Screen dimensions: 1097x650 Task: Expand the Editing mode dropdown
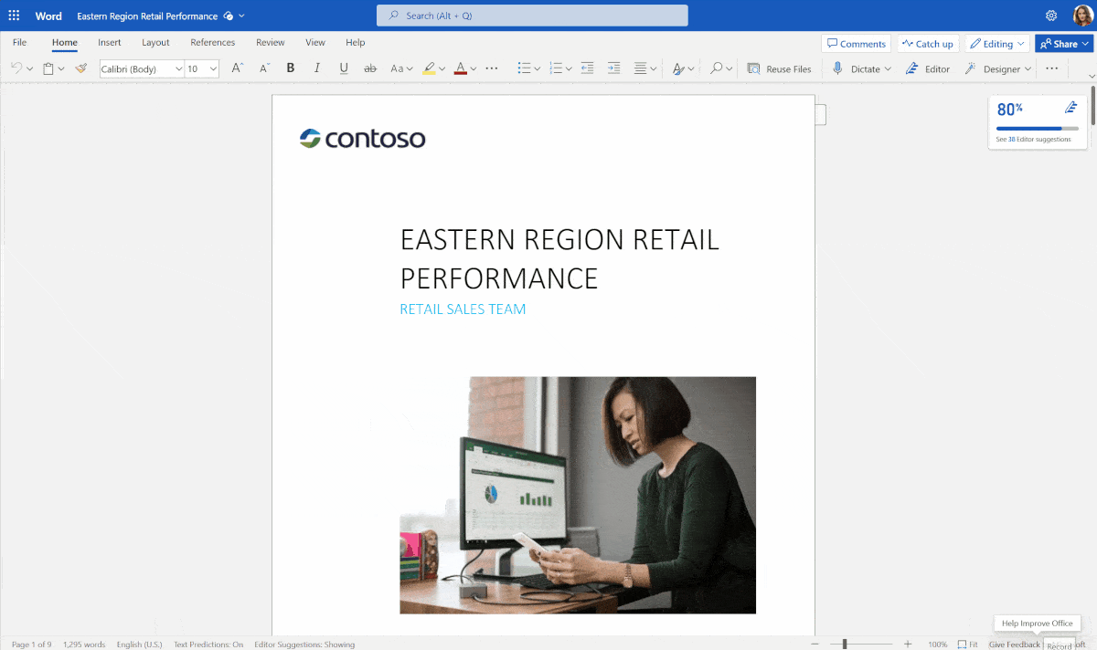pos(997,44)
